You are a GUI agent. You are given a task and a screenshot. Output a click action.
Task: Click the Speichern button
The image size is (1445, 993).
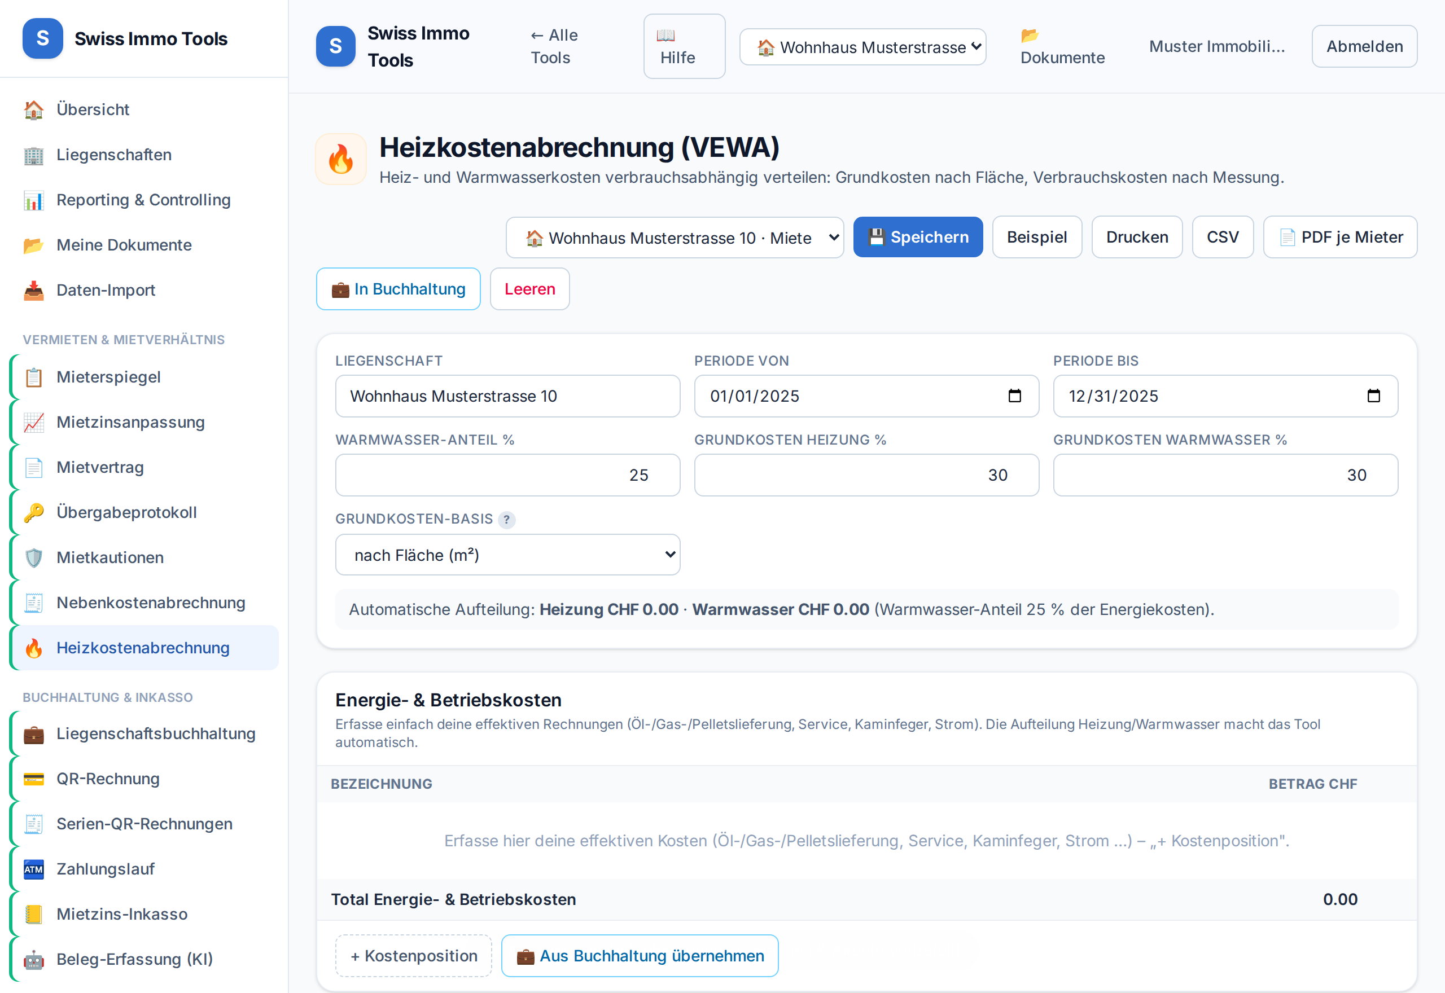(918, 237)
